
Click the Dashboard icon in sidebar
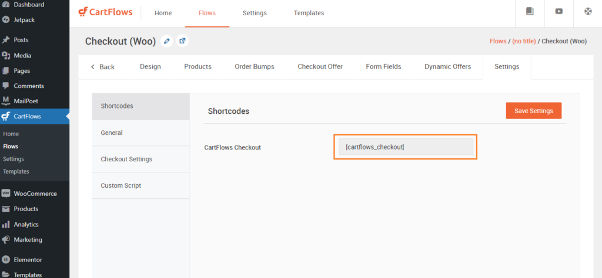6,5
